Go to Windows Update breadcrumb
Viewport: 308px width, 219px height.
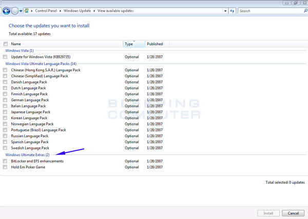(77, 11)
